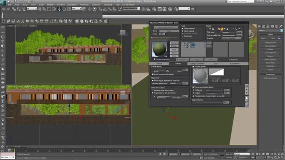Switch to the General tab
The image size is (285, 160).
[x=159, y=64]
